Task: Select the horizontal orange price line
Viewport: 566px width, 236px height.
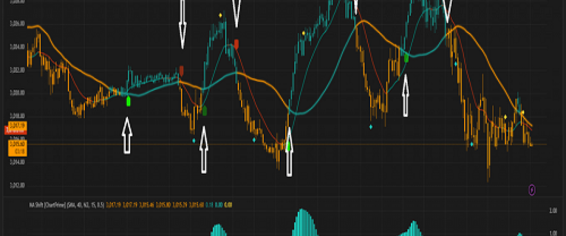Action: [377, 144]
